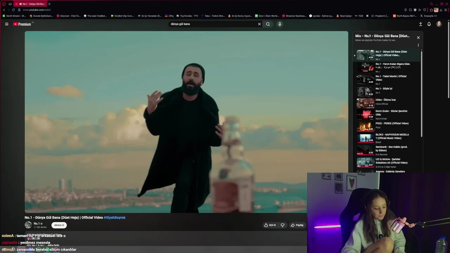Open the Streamer Dashboa bookmark
This screenshot has height=253, width=450.
click(294, 16)
